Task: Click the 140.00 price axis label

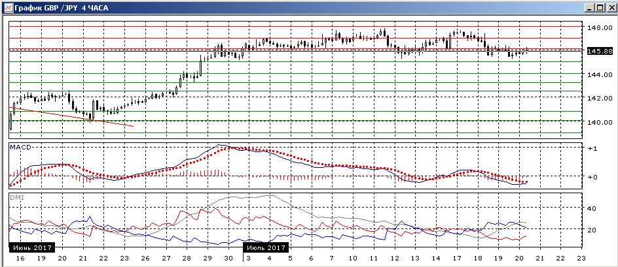Action: click(600, 122)
